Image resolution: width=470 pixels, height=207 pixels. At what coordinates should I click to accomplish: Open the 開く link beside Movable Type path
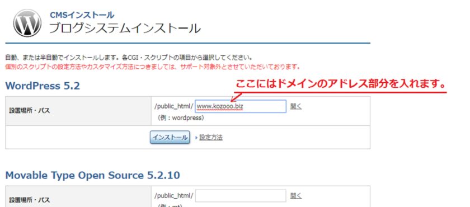[x=296, y=196]
